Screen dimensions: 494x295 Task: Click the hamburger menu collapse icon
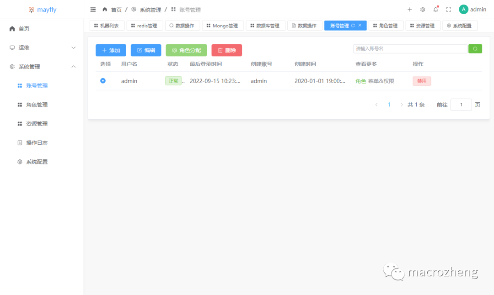coord(93,10)
